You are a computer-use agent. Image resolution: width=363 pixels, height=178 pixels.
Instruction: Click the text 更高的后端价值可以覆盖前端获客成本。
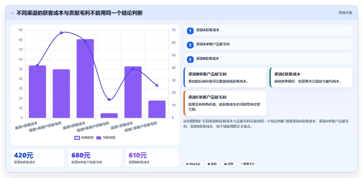point(218,82)
